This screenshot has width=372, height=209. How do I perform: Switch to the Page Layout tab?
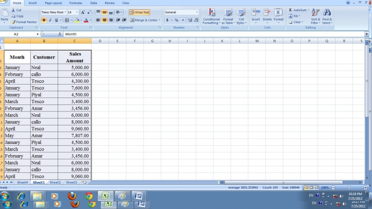53,3
